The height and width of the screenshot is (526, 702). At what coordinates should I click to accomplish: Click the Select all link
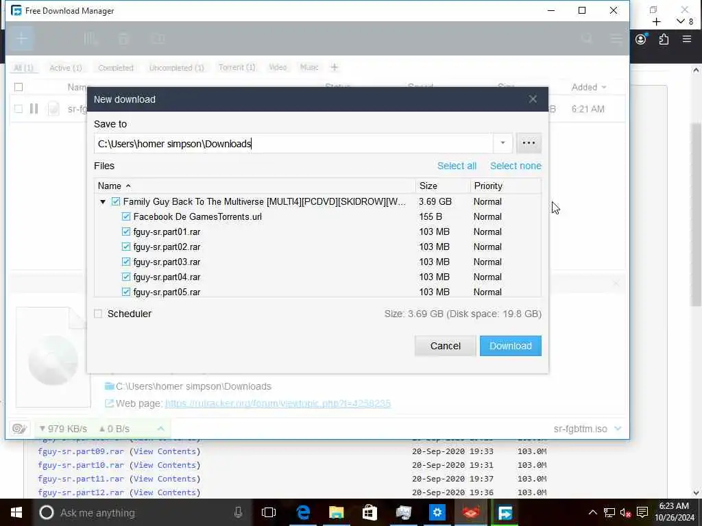click(x=457, y=166)
